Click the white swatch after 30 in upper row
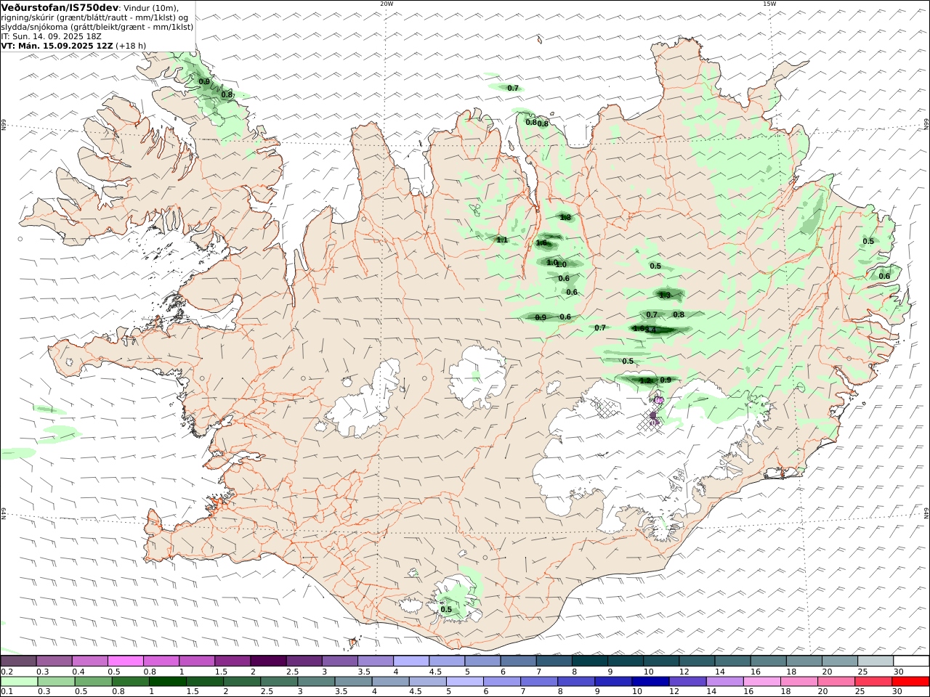 [x=911, y=661]
